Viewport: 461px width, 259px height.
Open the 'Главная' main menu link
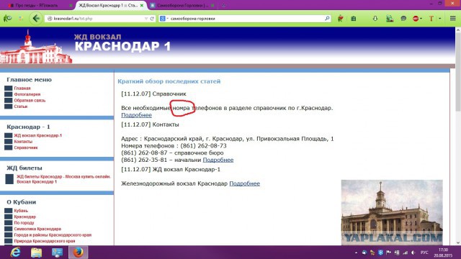click(22, 88)
